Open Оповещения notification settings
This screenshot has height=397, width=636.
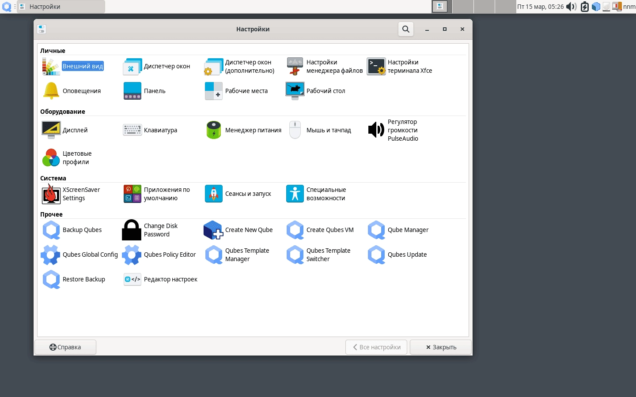[x=72, y=91]
